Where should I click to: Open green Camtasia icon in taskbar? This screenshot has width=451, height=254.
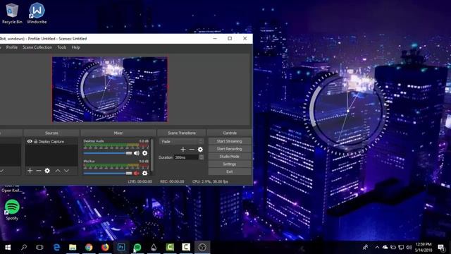click(170, 247)
